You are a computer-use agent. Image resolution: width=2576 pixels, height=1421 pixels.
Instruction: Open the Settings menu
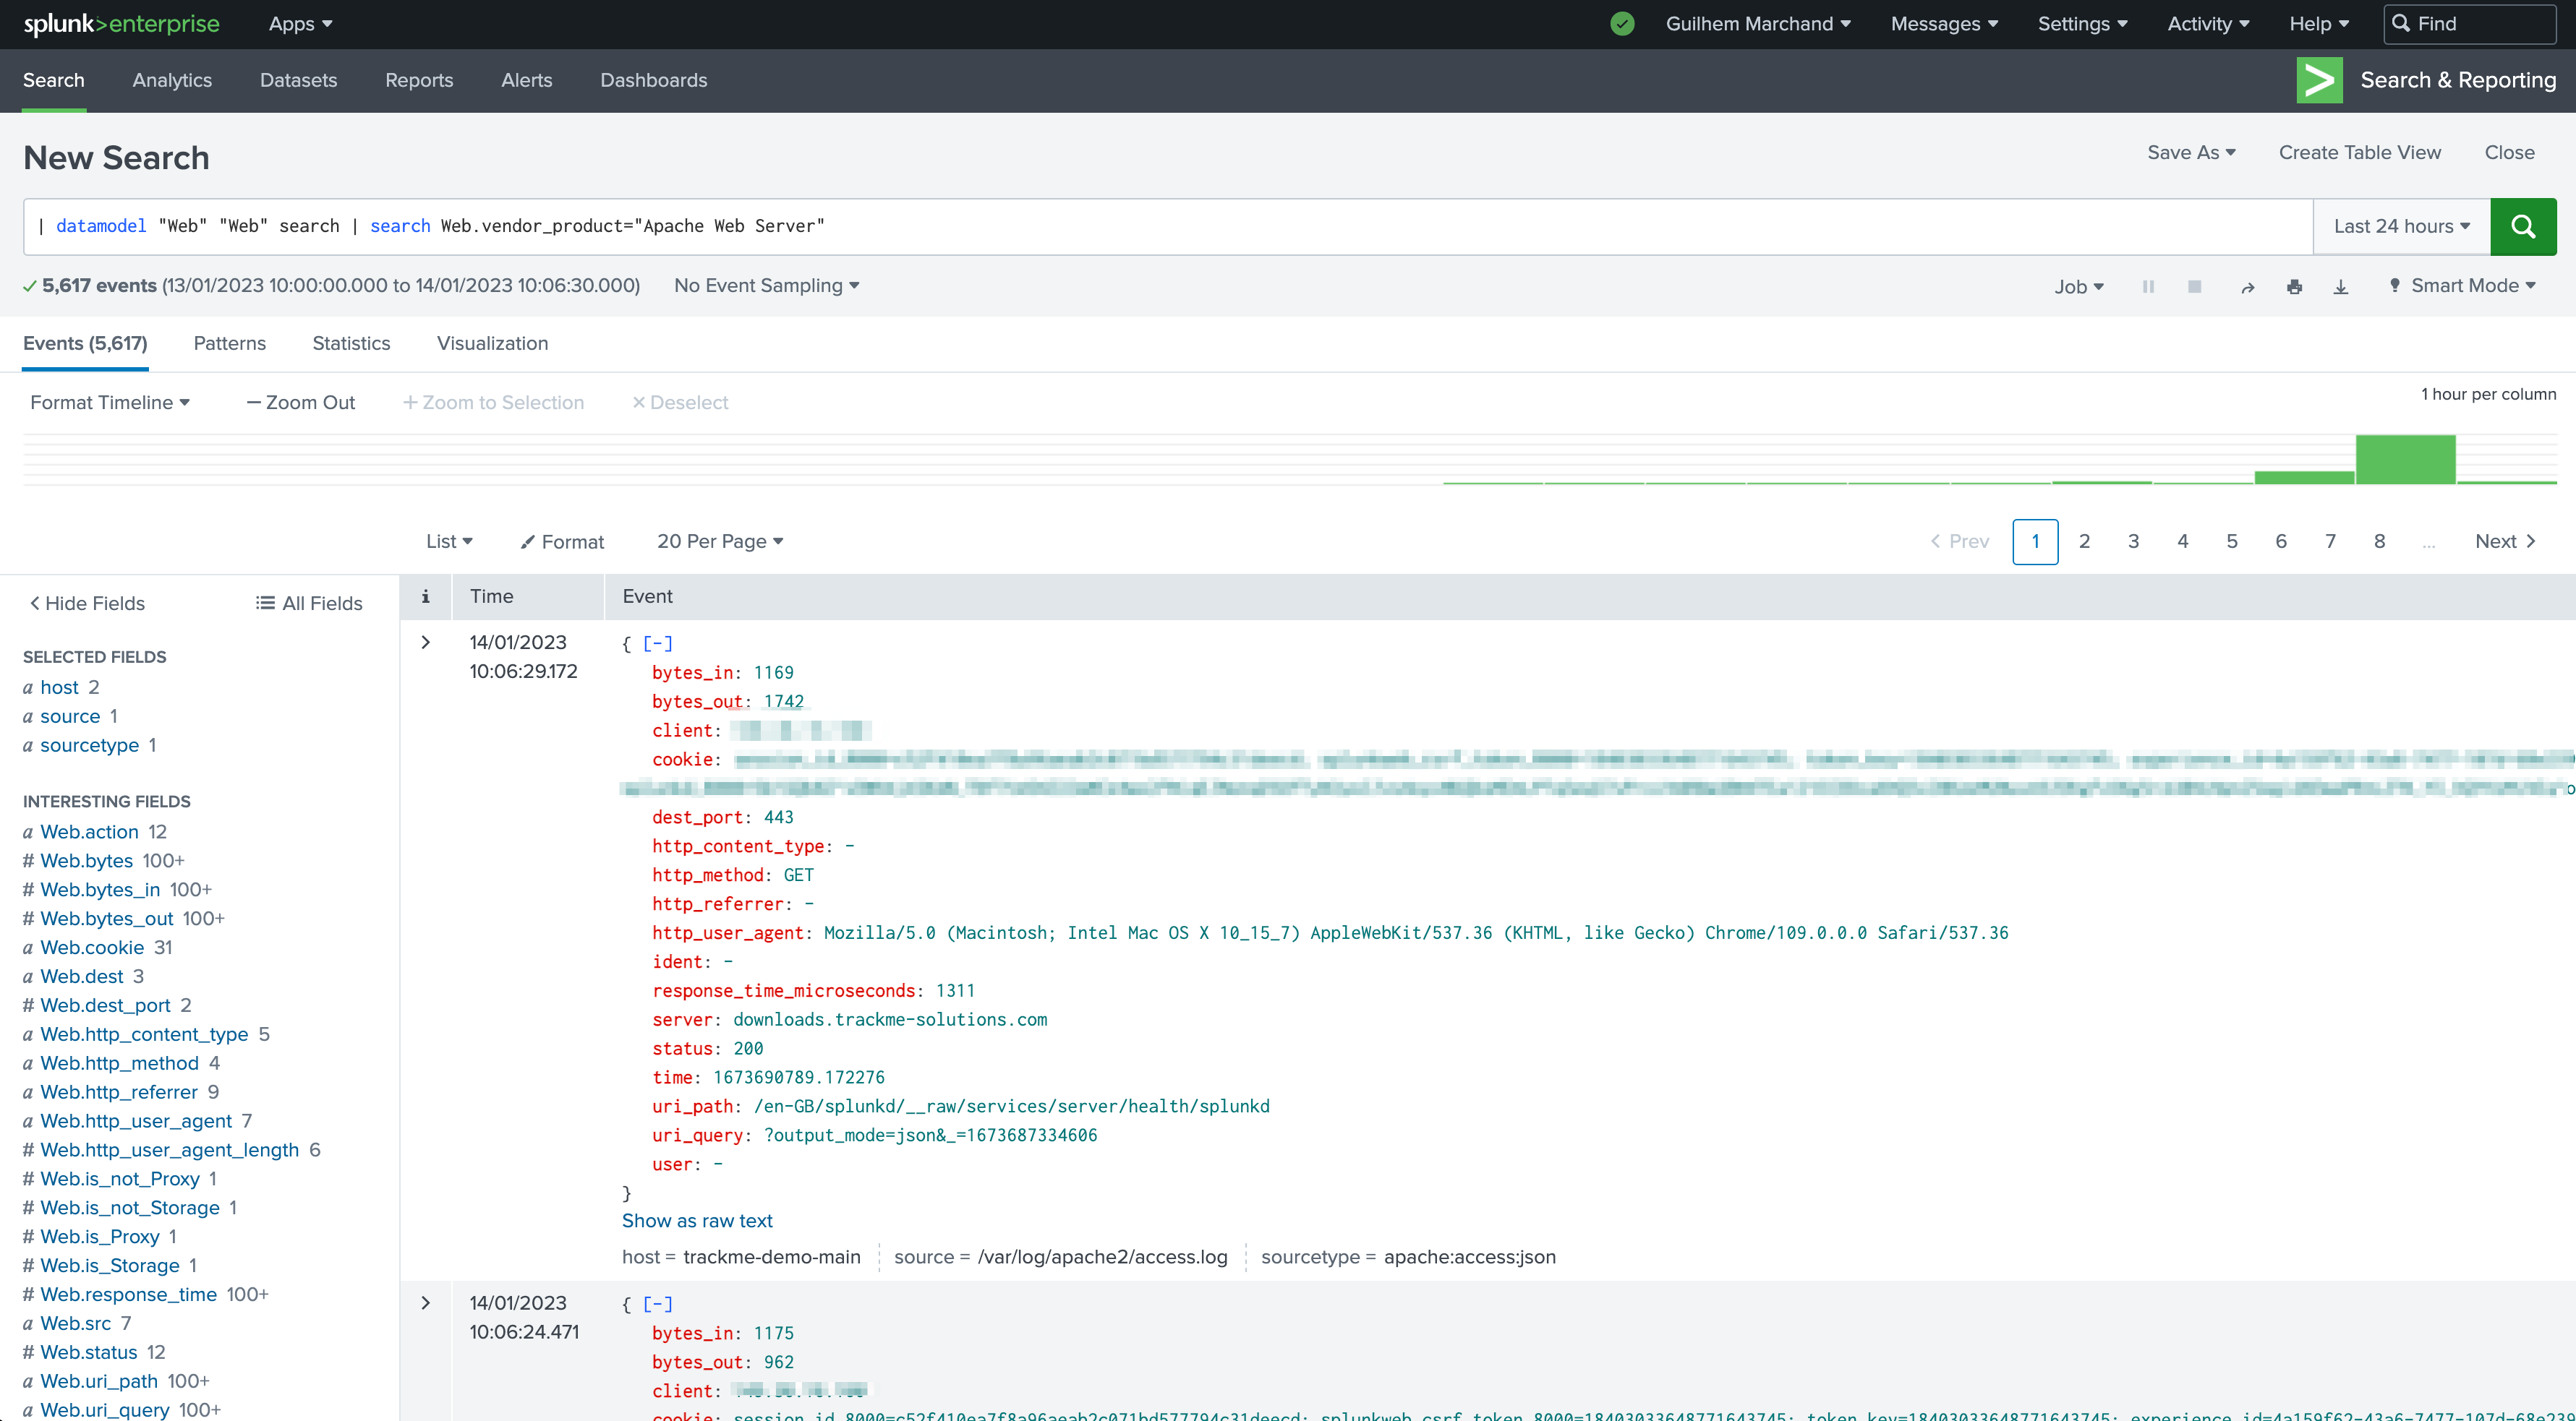pos(2082,24)
